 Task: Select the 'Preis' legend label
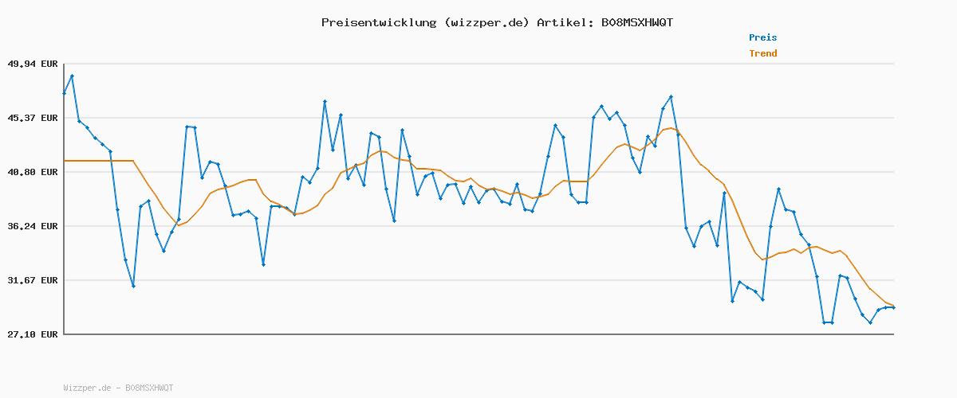[762, 37]
